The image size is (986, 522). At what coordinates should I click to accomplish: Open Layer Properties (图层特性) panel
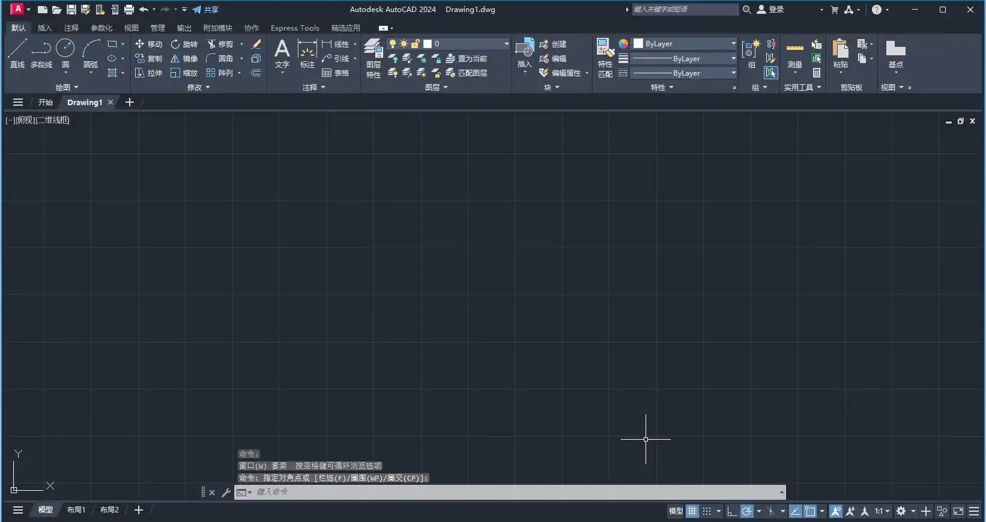tap(374, 58)
